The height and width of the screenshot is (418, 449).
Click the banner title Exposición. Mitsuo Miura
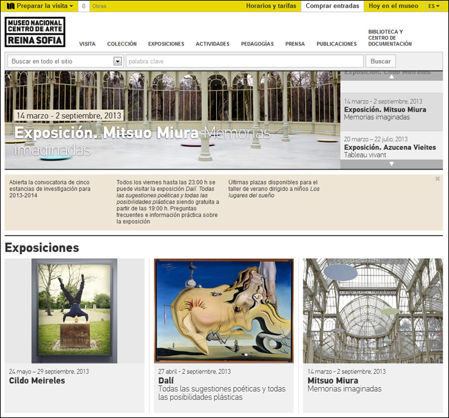(x=106, y=133)
